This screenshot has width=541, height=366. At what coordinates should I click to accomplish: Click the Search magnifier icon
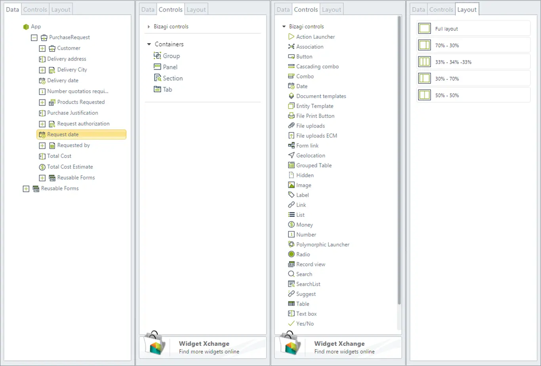pos(291,274)
